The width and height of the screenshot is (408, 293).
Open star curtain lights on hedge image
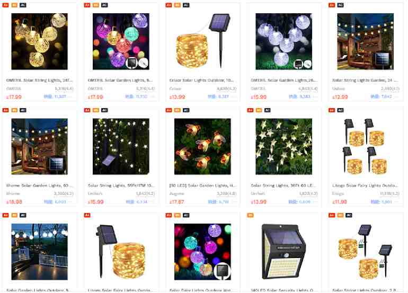pos(121,146)
